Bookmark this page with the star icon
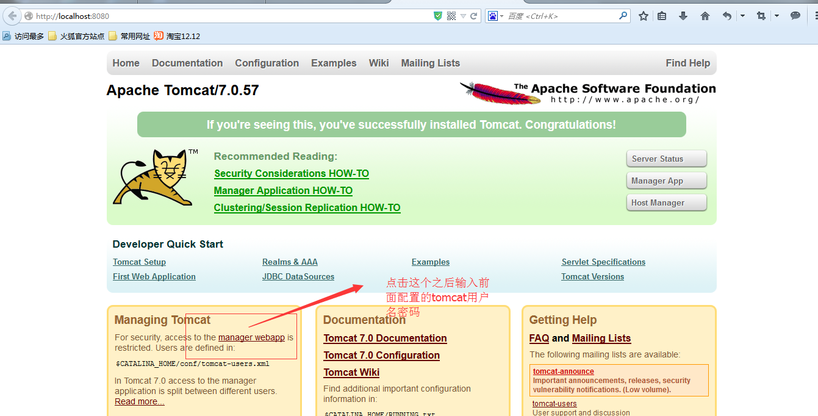This screenshot has width=818, height=416. [x=643, y=16]
